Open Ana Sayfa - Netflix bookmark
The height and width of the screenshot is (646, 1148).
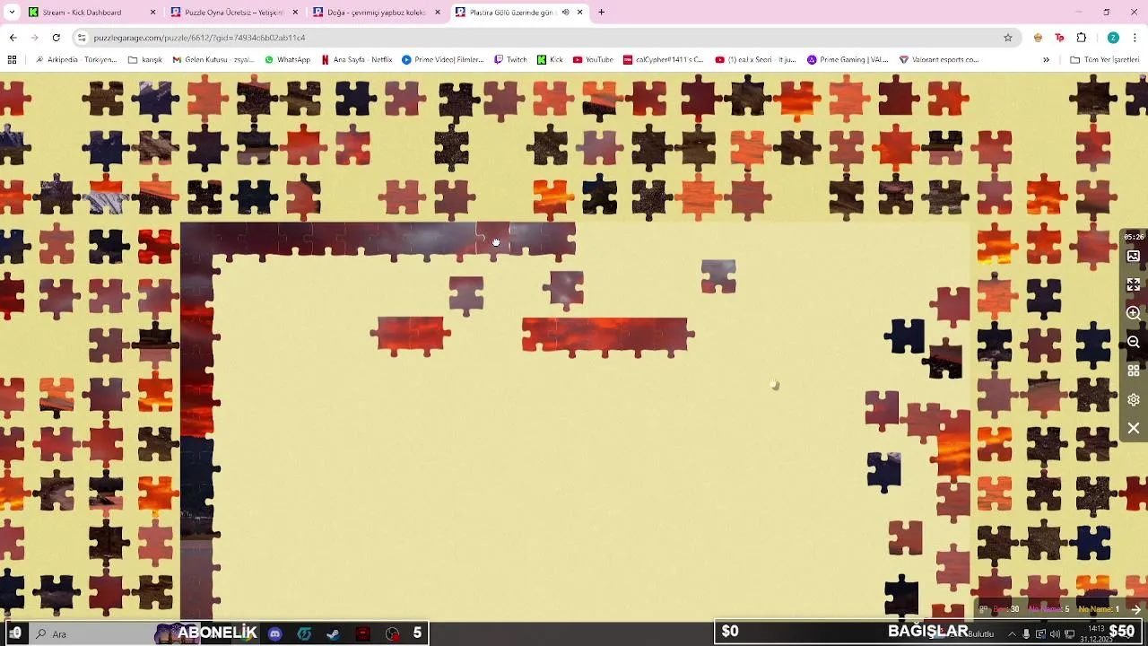[357, 60]
